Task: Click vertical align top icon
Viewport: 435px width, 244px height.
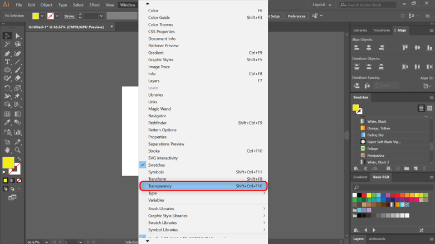Action: click(405, 48)
